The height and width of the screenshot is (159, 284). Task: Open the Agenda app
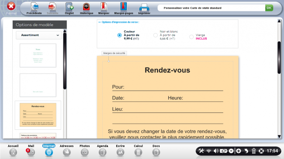pyautogui.click(x=103, y=152)
